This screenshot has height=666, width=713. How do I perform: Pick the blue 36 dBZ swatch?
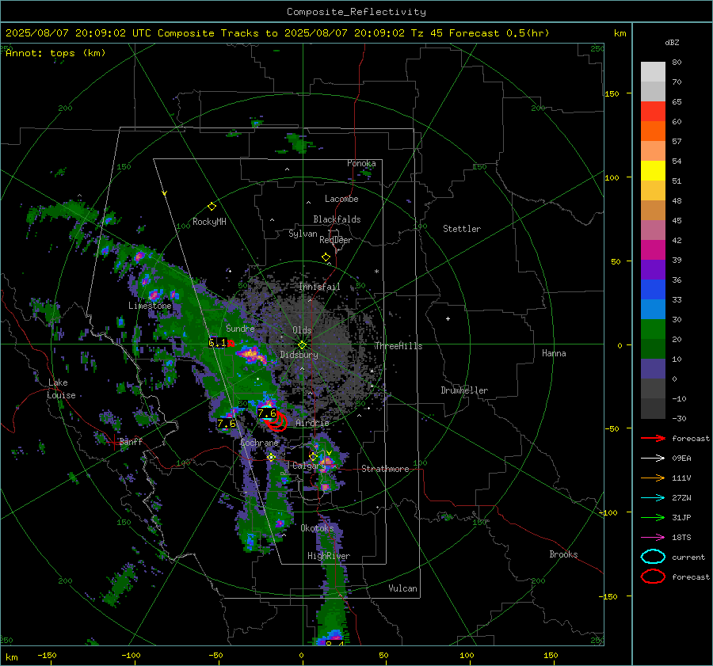[653, 289]
